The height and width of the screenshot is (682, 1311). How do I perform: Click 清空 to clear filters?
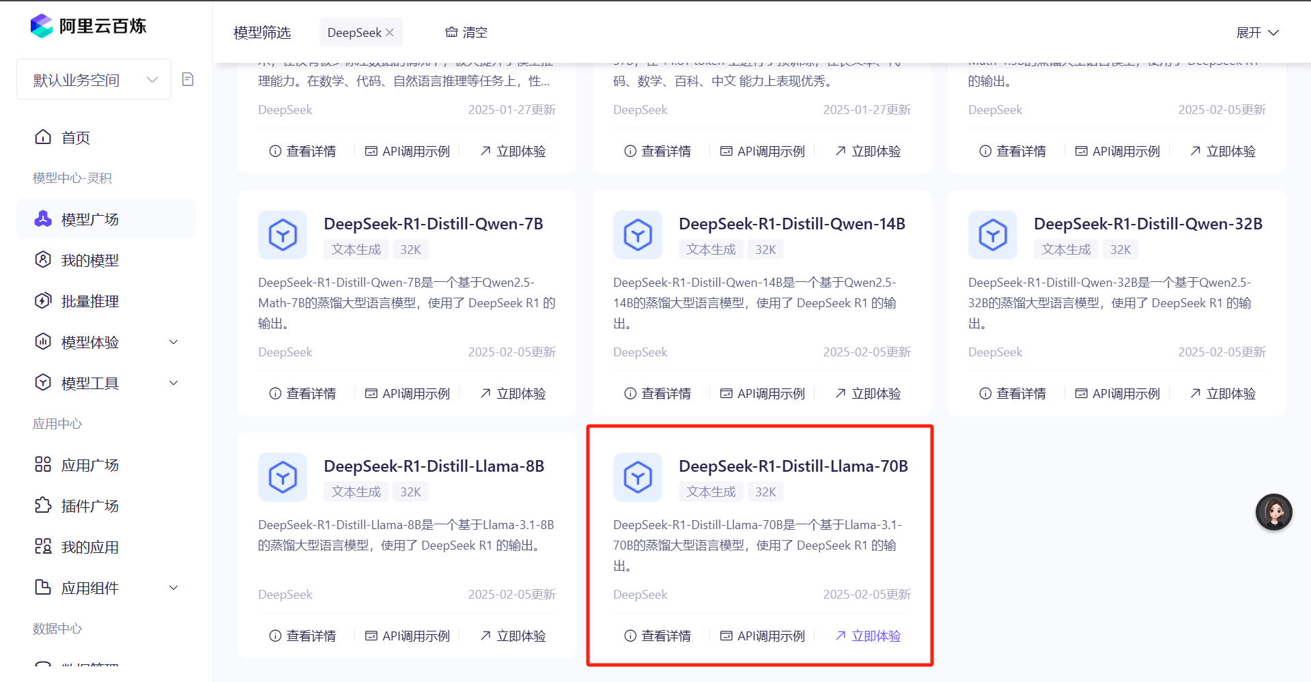pos(466,33)
